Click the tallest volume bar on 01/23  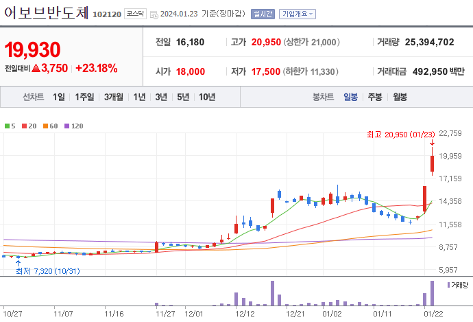[x=432, y=293]
